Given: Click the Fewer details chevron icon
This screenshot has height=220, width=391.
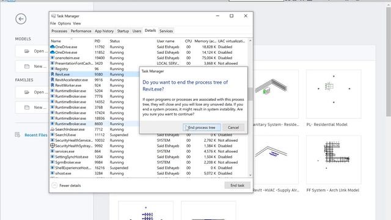Looking at the screenshot, I should pyautogui.click(x=54, y=185).
